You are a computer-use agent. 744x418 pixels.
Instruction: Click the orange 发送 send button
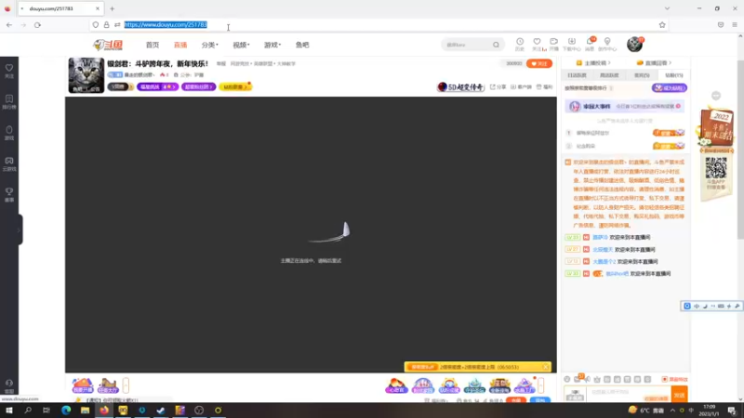[x=680, y=394]
